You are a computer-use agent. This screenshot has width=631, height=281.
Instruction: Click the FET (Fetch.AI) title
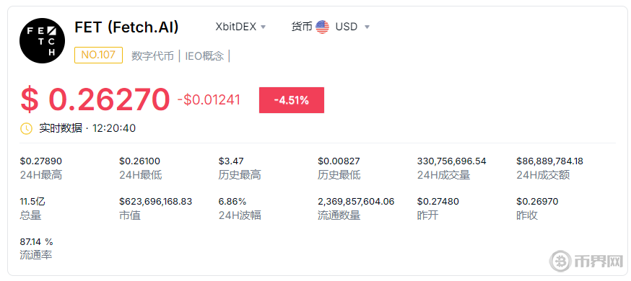tap(127, 27)
